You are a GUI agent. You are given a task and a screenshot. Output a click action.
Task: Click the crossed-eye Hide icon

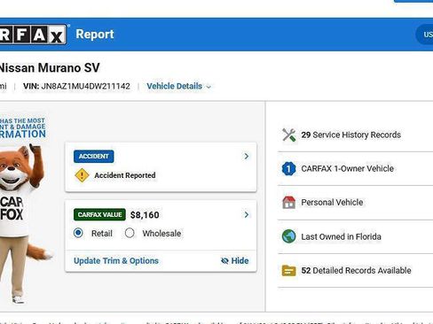(224, 261)
